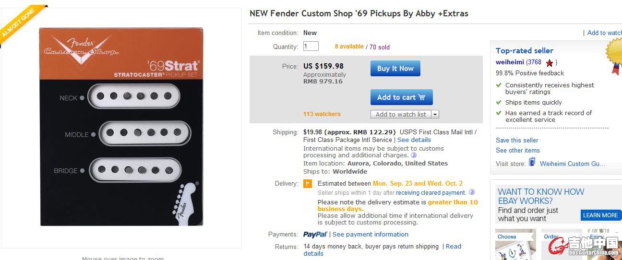Click the Add to watch list button
Viewport: 622px width, 260px height.
(x=401, y=115)
